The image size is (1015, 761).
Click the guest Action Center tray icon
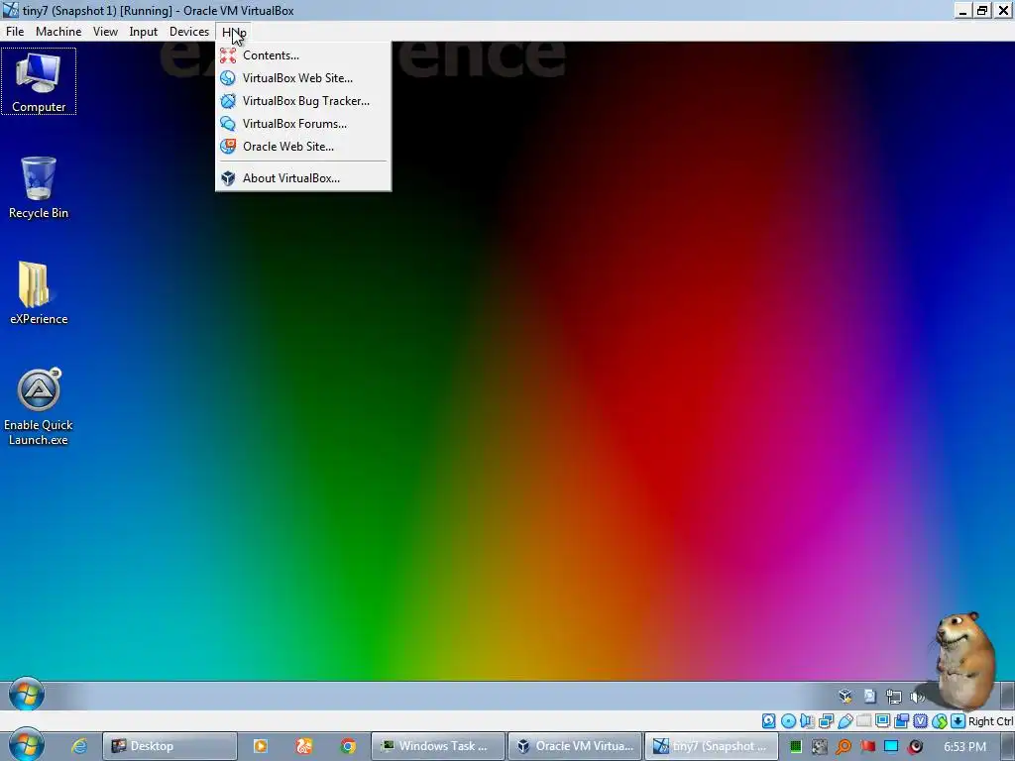869,697
